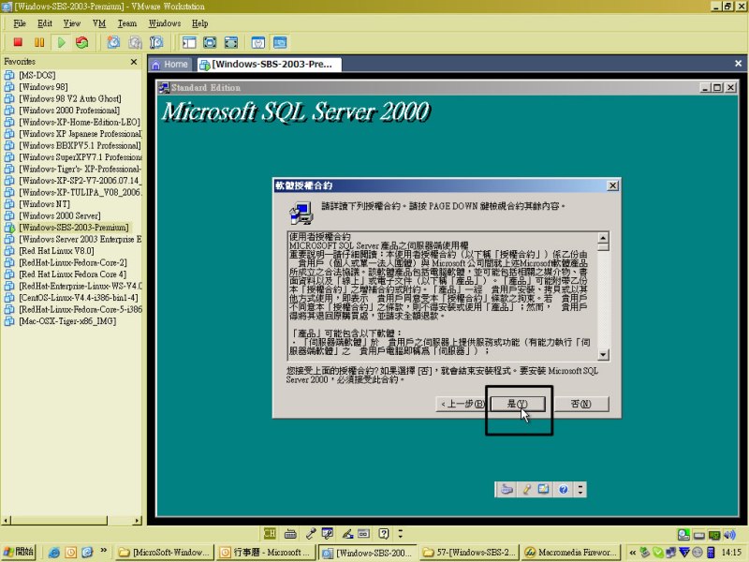Select [Windows 2000 Server] in Favorites
The image size is (749, 562).
pos(60,216)
